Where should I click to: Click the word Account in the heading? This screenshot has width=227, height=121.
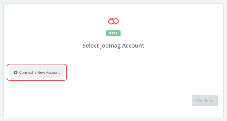(x=134, y=46)
